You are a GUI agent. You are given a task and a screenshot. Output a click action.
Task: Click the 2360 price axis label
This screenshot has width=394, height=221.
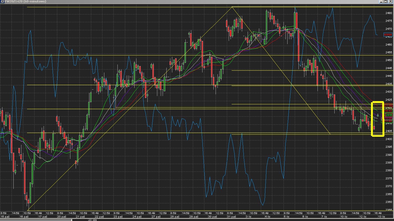click(389, 202)
